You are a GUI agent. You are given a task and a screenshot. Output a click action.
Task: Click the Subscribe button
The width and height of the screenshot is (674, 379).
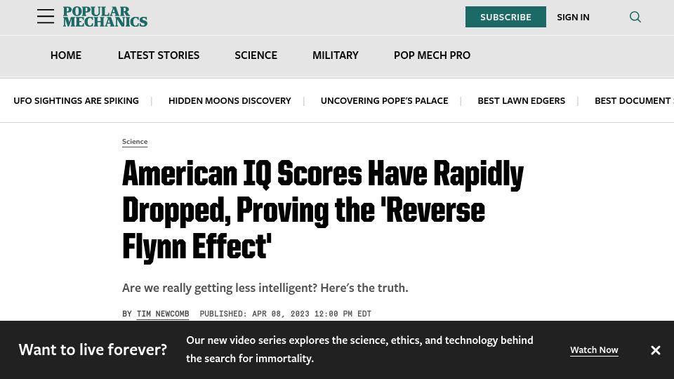click(x=505, y=17)
